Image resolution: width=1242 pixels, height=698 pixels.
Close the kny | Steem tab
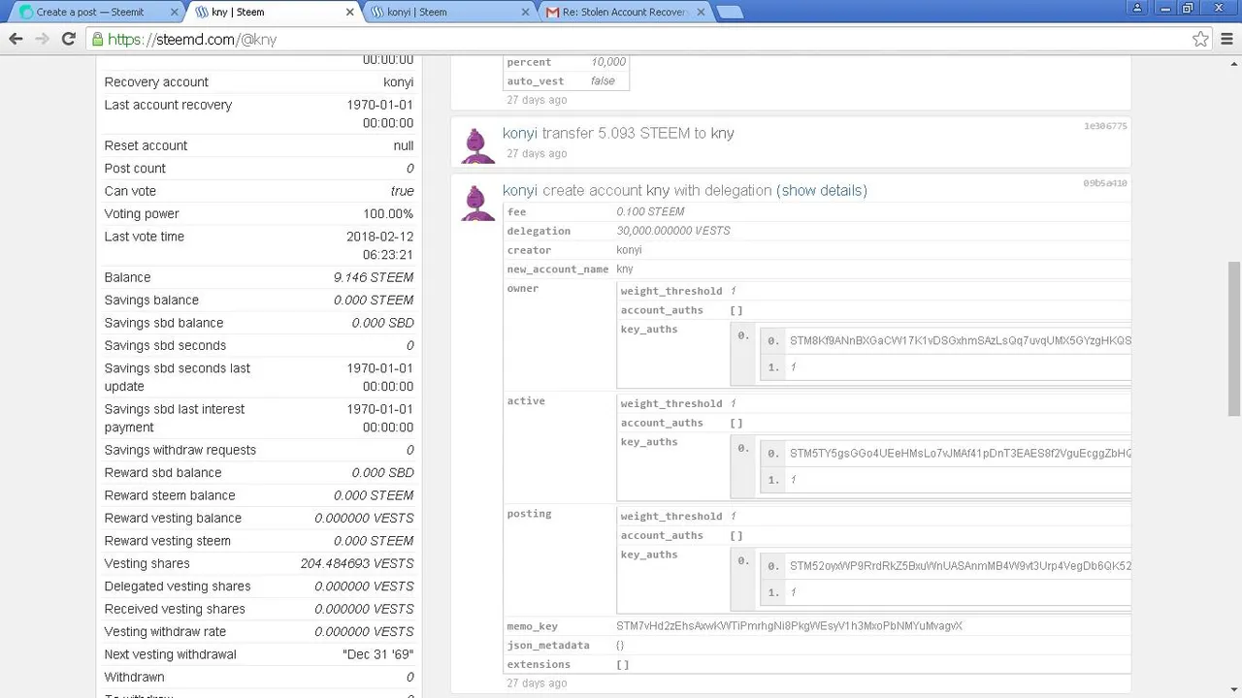350,13
